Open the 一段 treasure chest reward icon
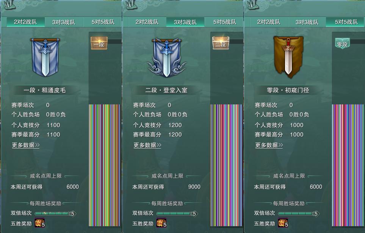This screenshot has height=233, width=365. 99,43
